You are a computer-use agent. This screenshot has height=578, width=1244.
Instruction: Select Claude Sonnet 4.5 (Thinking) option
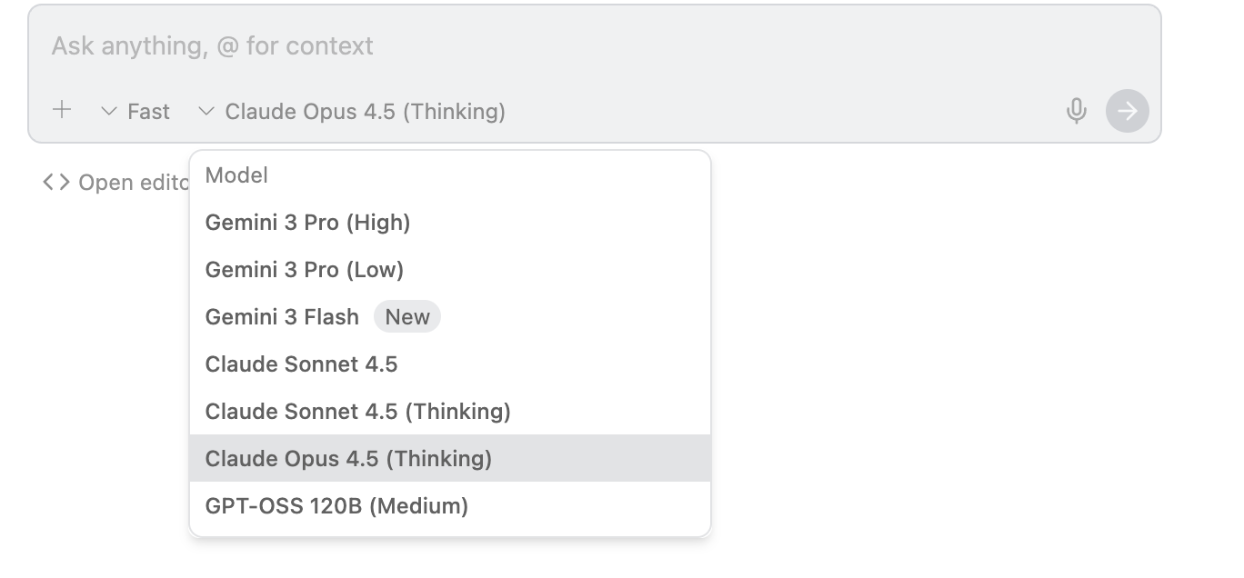pos(357,412)
